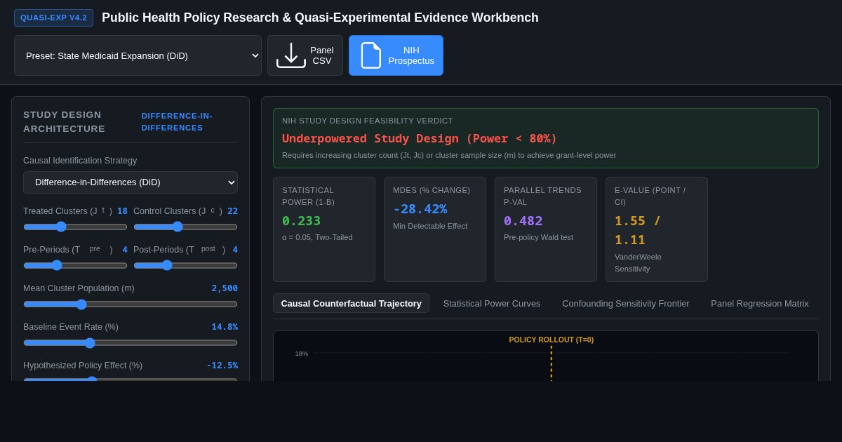The height and width of the screenshot is (442, 842).
Task: Click the NIH Prospectus document icon
Action: 371,55
